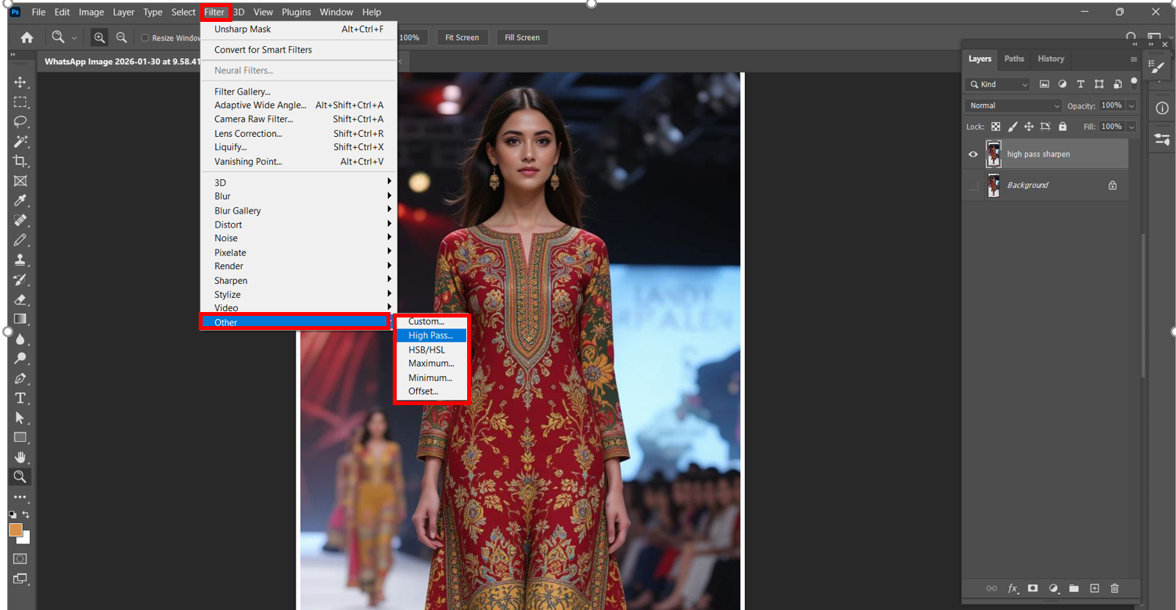Select the Crop tool
1176x610 pixels.
tap(20, 161)
